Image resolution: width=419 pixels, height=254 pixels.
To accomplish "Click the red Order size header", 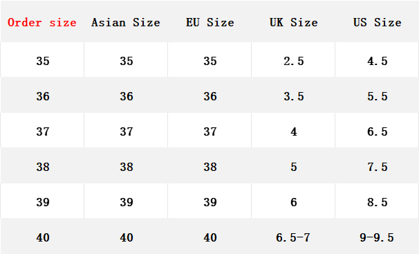I will 42,22.
